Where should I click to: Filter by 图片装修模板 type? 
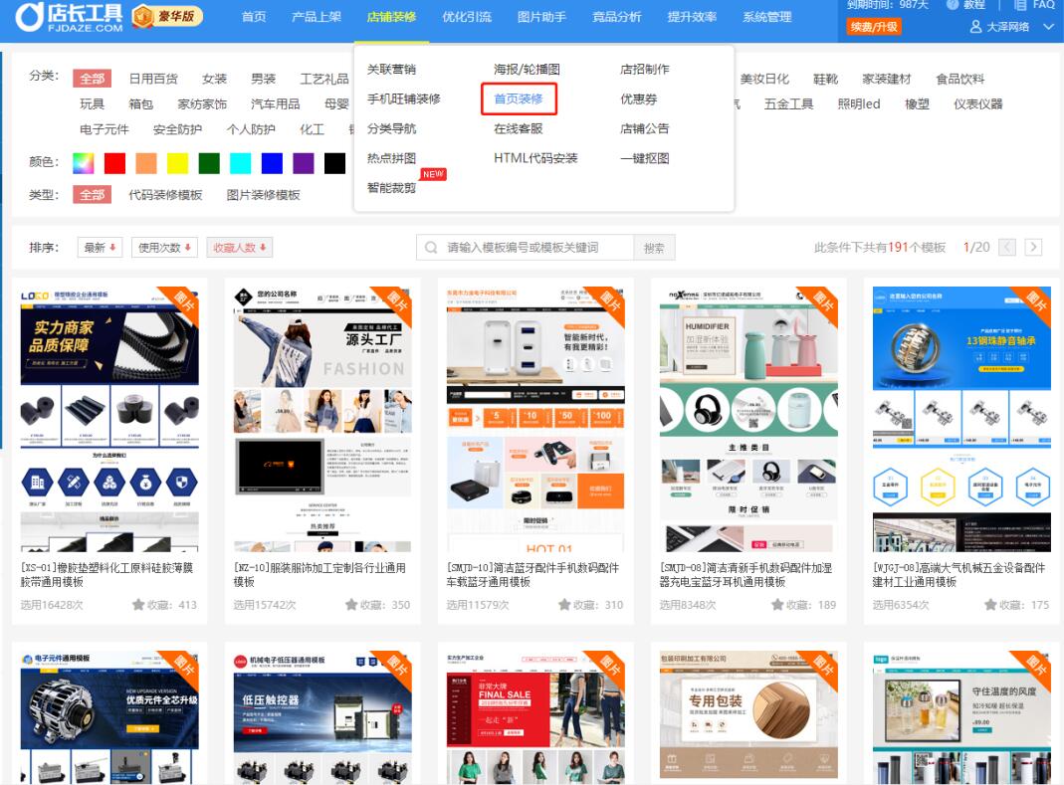264,195
